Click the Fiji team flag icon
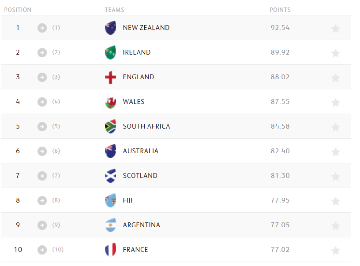The image size is (360, 266). pyautogui.click(x=110, y=200)
